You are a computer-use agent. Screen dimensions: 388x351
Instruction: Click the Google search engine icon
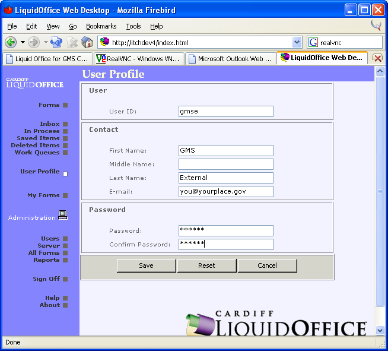[x=313, y=42]
